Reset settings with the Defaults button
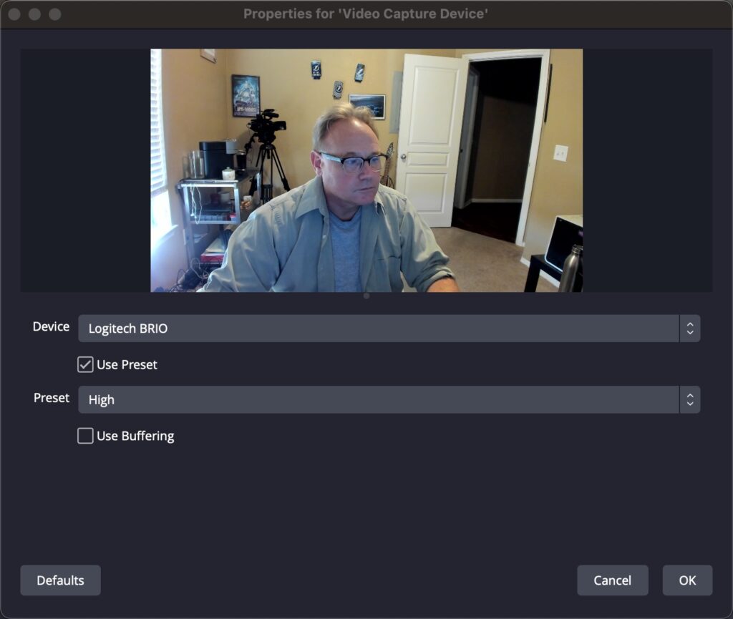The height and width of the screenshot is (619, 733). 60,580
